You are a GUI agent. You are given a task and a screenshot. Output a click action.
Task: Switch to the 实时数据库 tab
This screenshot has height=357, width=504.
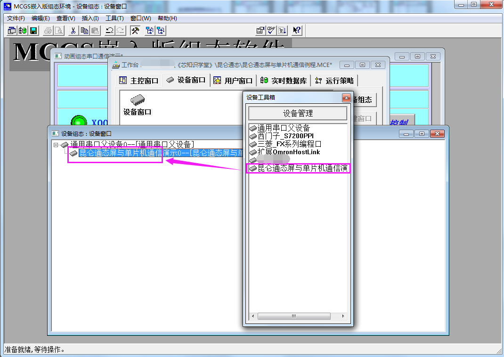point(284,81)
